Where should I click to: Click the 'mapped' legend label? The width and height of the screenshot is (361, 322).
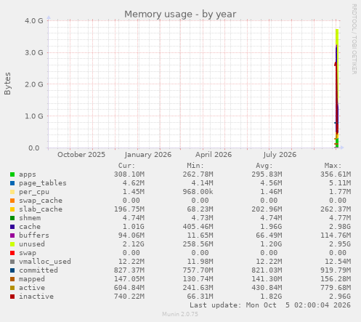pyautogui.click(x=32, y=279)
